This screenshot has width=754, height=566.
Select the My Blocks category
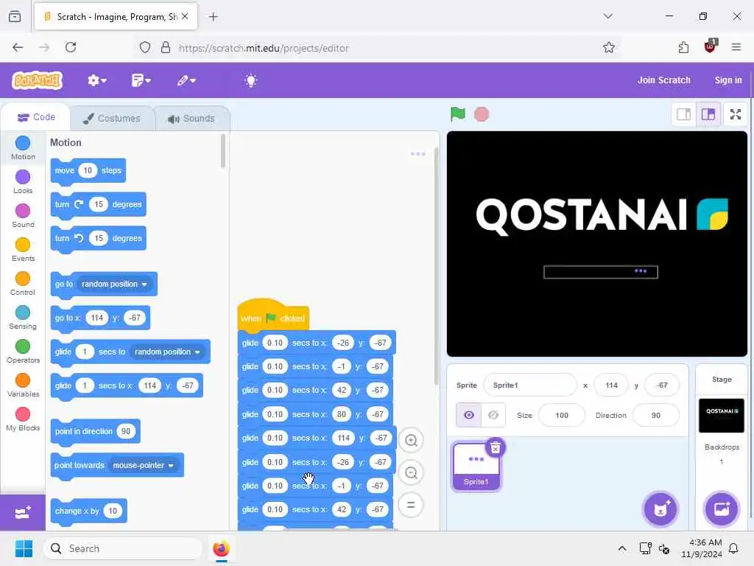[x=23, y=419]
